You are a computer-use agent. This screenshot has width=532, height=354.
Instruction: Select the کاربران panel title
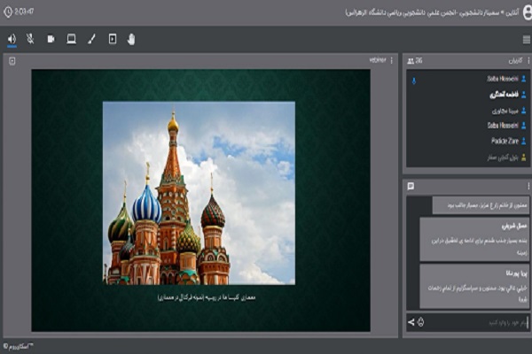(515, 61)
